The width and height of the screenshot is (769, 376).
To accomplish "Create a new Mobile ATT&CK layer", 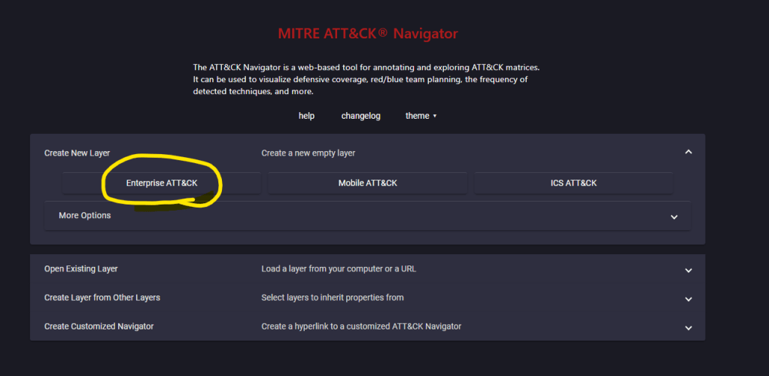I will click(x=367, y=183).
